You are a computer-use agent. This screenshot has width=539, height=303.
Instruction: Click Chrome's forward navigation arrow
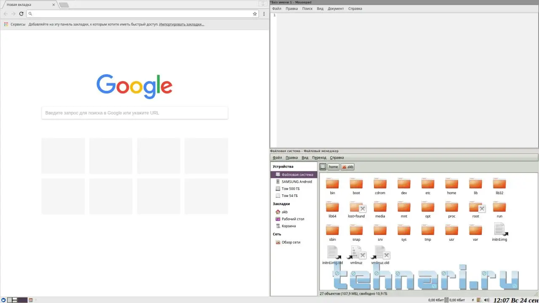coord(13,14)
